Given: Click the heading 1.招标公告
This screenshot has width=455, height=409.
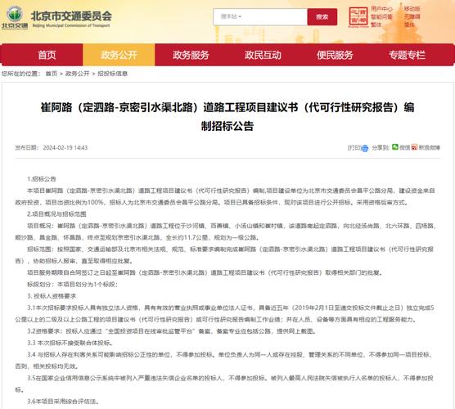Looking at the screenshot, I should (x=42, y=179).
